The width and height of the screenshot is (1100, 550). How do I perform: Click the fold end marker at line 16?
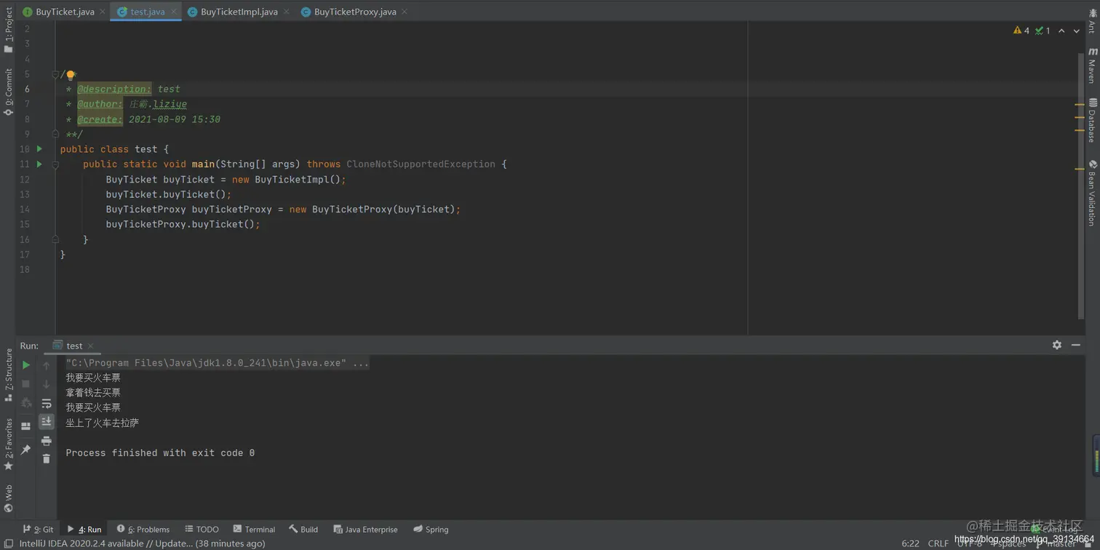[x=55, y=239]
